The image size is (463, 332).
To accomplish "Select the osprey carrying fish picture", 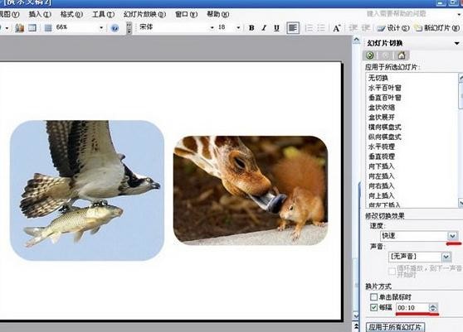I will 87,190.
